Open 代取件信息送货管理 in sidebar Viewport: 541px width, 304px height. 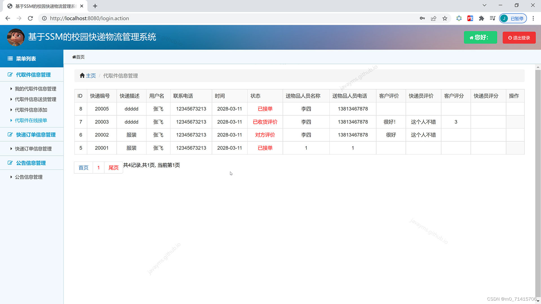point(36,99)
